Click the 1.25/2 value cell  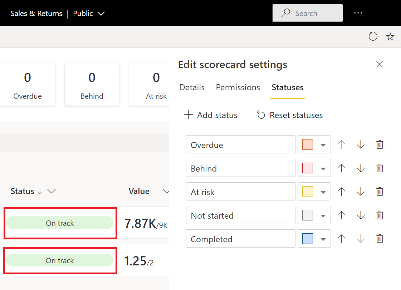click(x=139, y=261)
